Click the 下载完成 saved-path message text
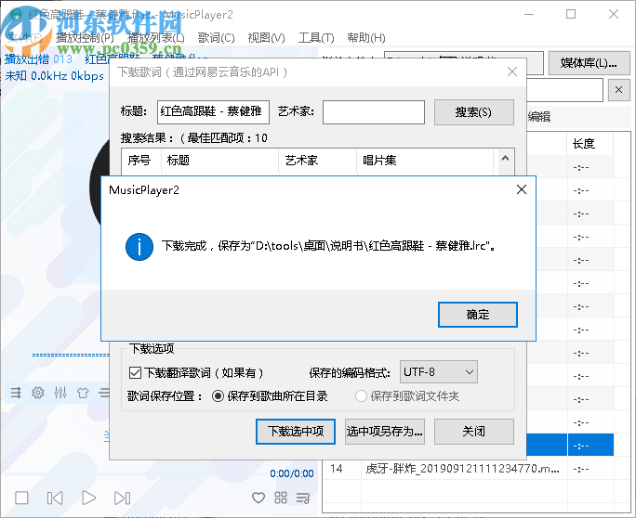Viewport: 636px width, 518px height. pyautogui.click(x=328, y=246)
